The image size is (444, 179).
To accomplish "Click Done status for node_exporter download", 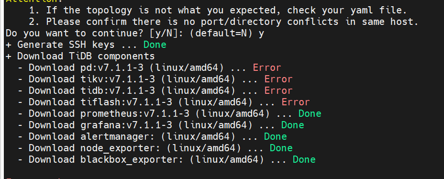I will (x=281, y=148).
